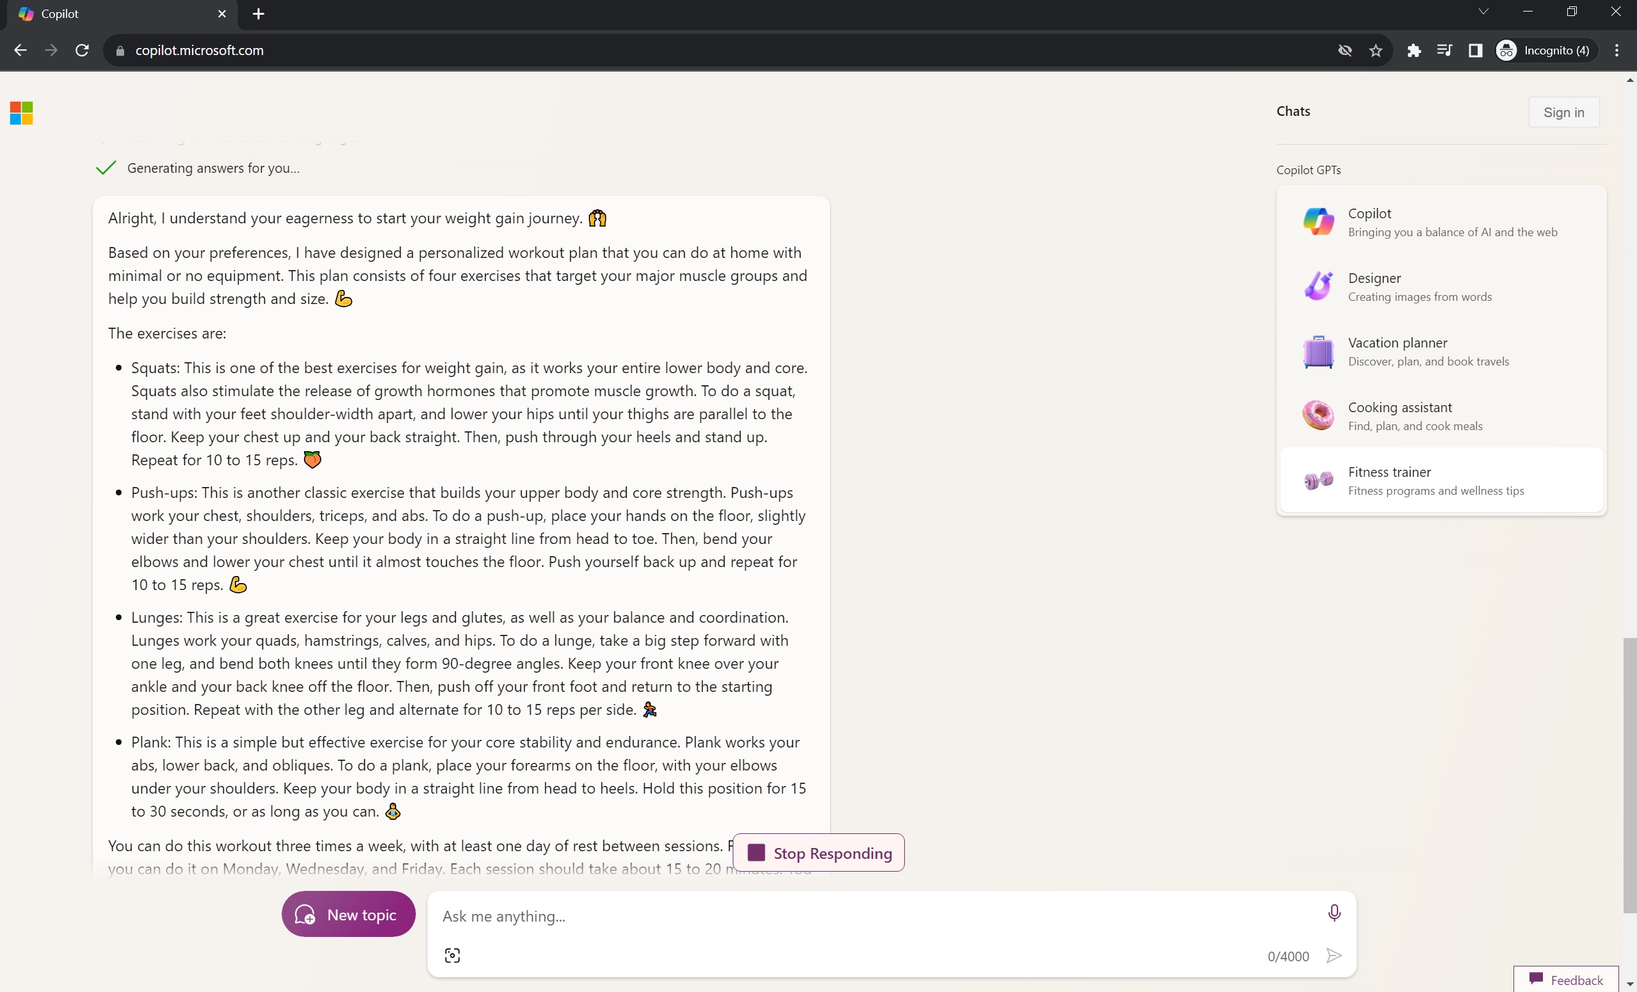The height and width of the screenshot is (992, 1637).
Task: Click the Sign in button
Action: (x=1563, y=112)
